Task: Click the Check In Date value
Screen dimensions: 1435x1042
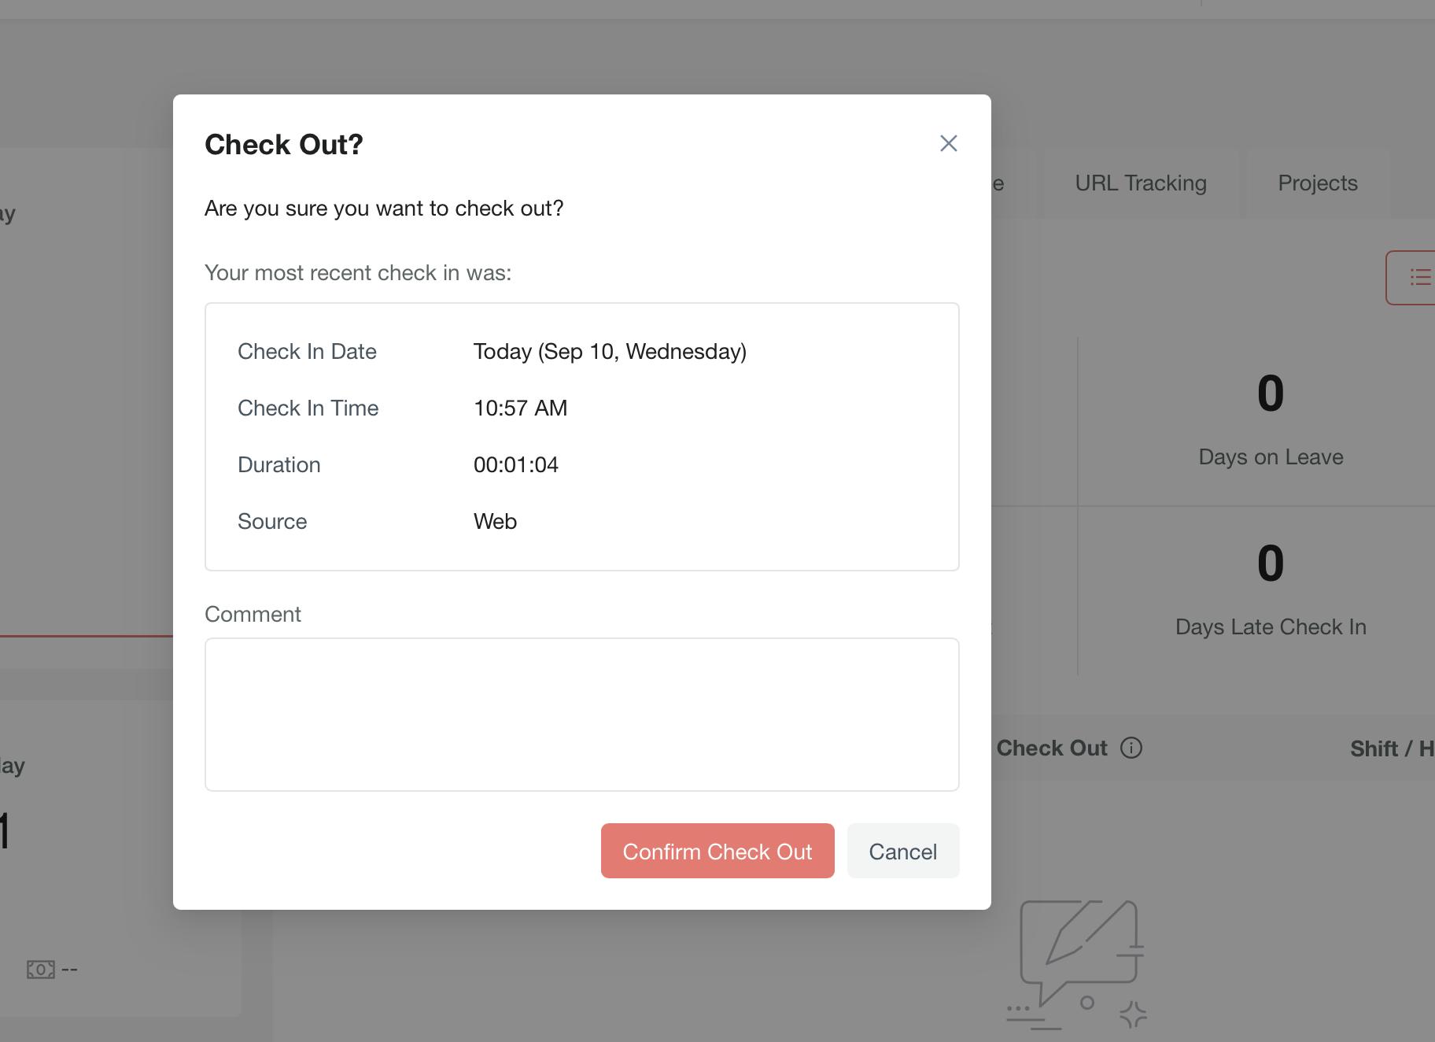Action: pyautogui.click(x=610, y=352)
